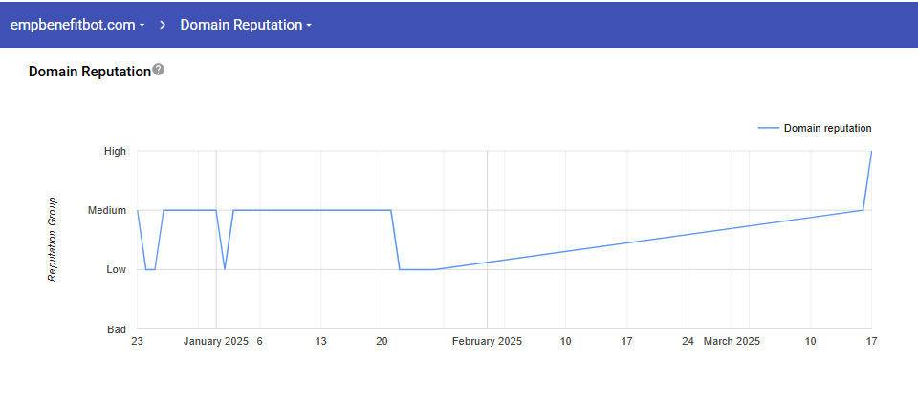Click the breadcrumb chevron separator arrow

coord(163,25)
